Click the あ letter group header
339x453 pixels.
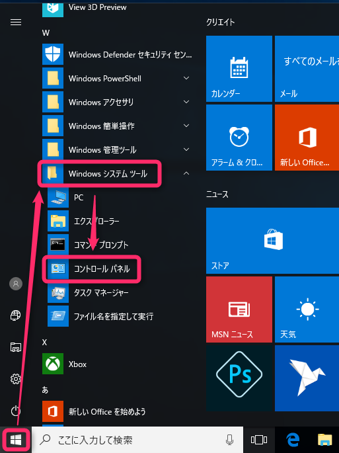click(45, 390)
